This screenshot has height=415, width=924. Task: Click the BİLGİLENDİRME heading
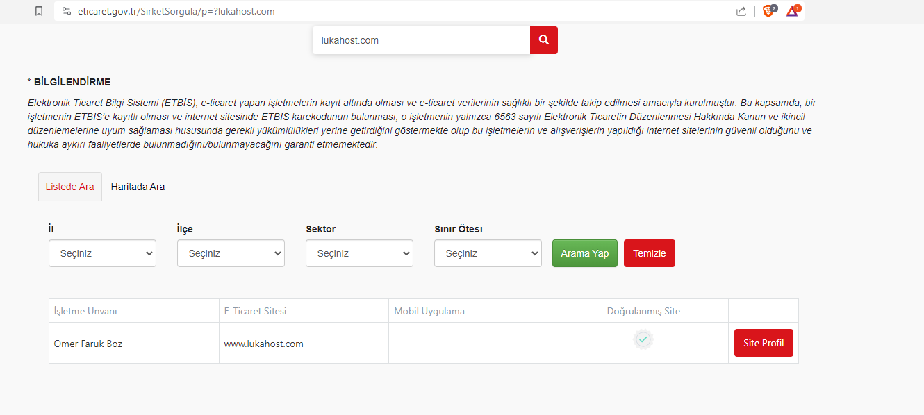pos(69,82)
